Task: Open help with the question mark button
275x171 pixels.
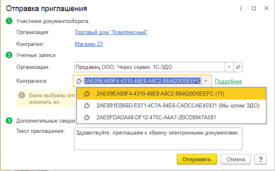Action: tap(260, 159)
